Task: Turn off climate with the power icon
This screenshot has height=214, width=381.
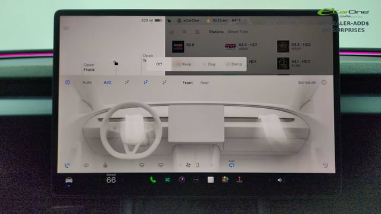Action: (x=67, y=83)
